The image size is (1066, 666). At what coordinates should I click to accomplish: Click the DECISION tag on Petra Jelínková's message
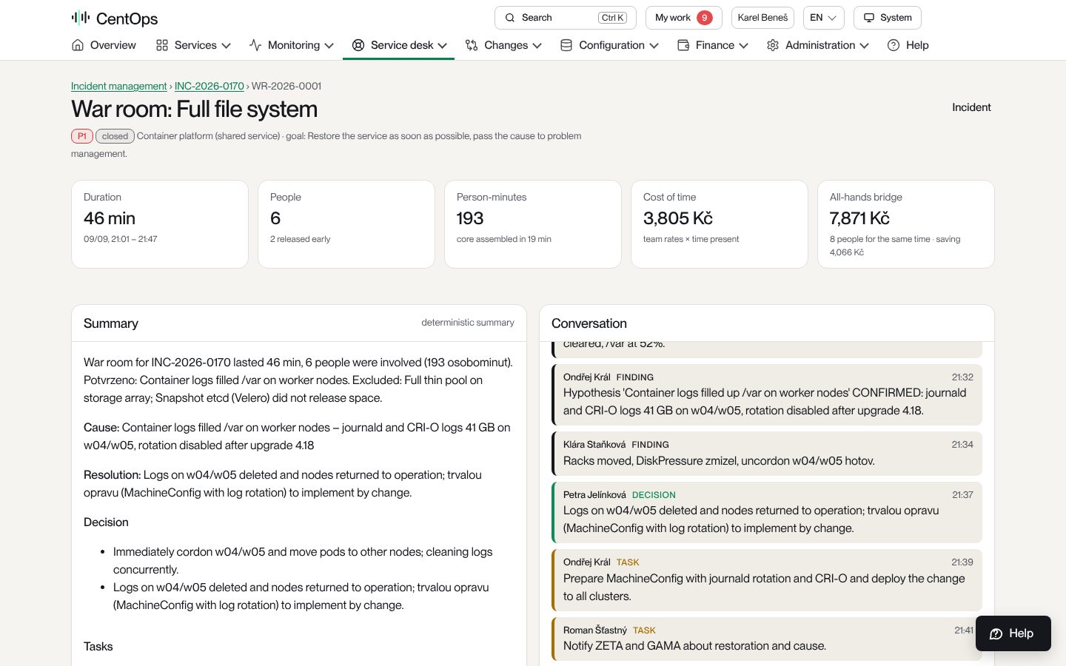point(654,495)
